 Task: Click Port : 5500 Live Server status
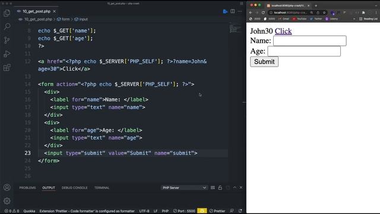[184, 211]
